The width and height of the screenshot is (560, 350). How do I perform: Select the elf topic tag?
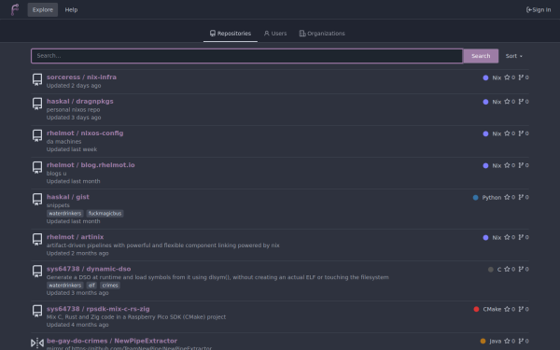pos(91,285)
